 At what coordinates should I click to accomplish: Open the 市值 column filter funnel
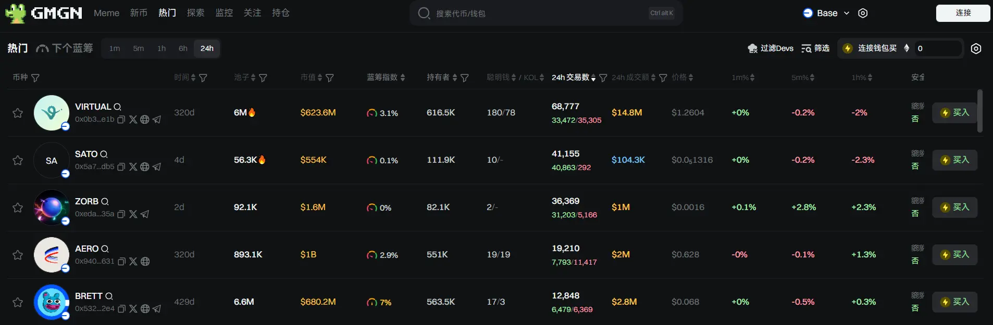330,78
